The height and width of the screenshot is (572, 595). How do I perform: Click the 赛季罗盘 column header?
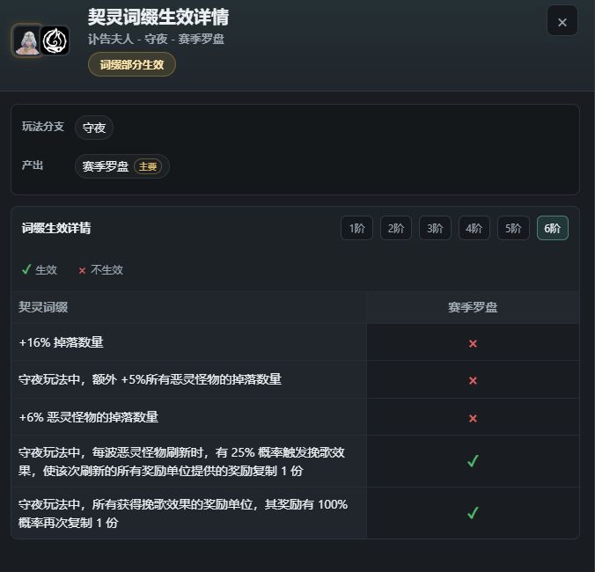click(473, 307)
